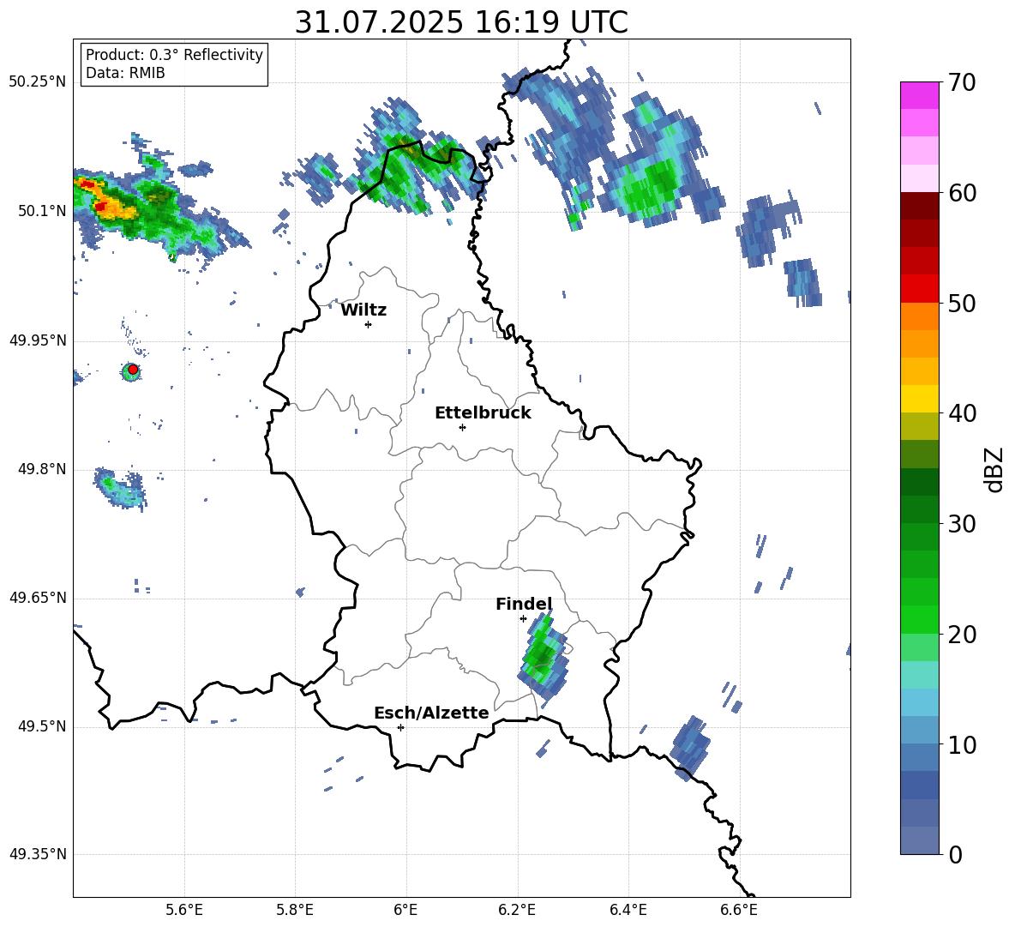Click the red dot radar location marker
1015x927 pixels.
[x=133, y=370]
